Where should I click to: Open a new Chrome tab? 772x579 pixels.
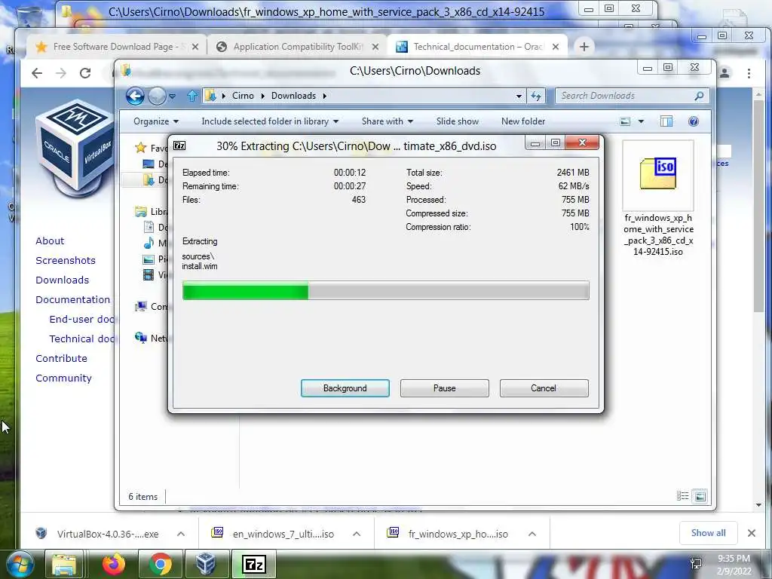[x=584, y=47]
